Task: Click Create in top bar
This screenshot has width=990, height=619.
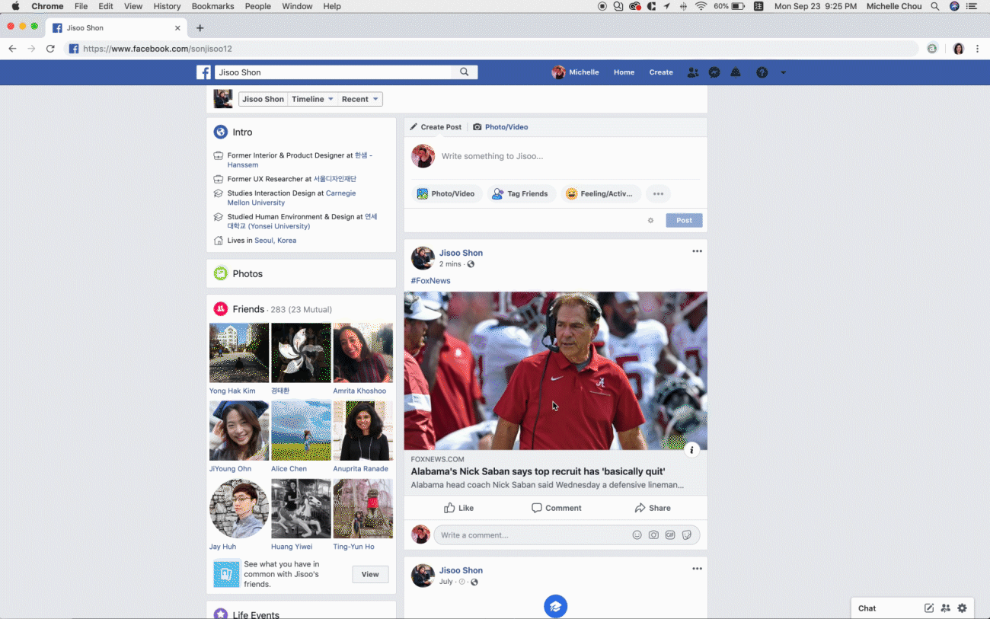Action: 661,72
